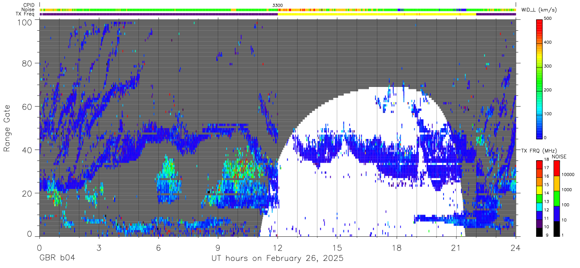580x268 pixels.
Task: Click the "WID⊥ (km/s)" color bar title
Action: (x=538, y=9)
